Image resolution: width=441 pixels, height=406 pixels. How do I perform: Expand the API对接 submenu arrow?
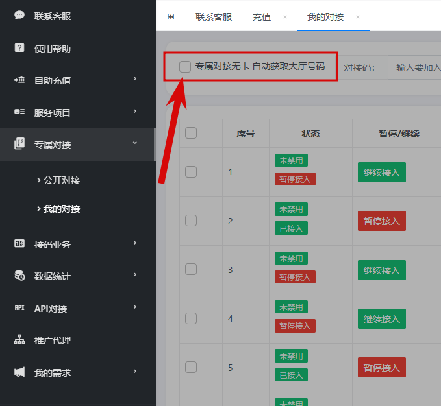pos(135,307)
